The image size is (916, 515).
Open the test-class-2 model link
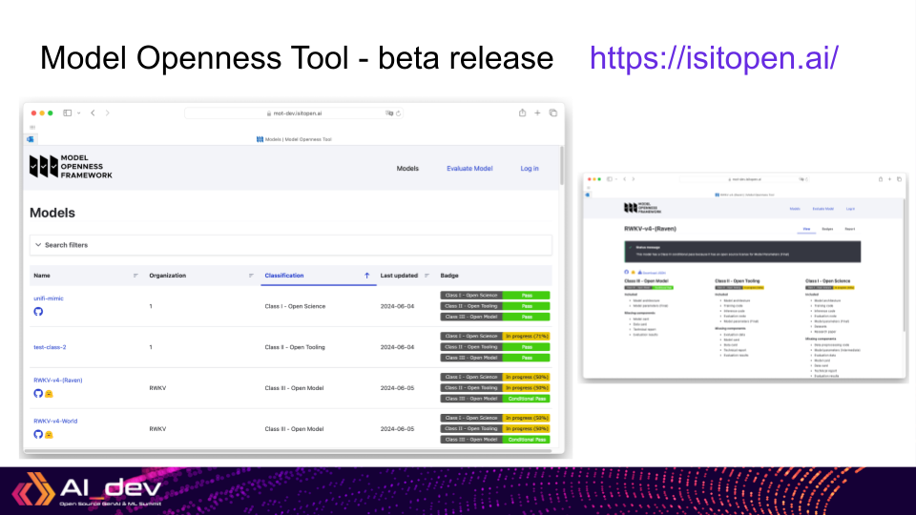tap(50, 347)
